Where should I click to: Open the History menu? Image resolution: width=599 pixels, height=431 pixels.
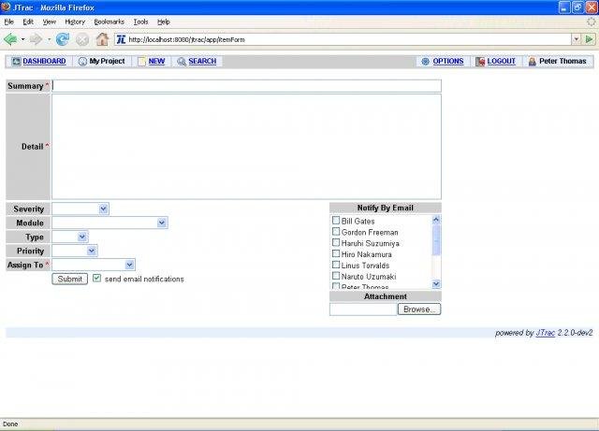point(75,22)
